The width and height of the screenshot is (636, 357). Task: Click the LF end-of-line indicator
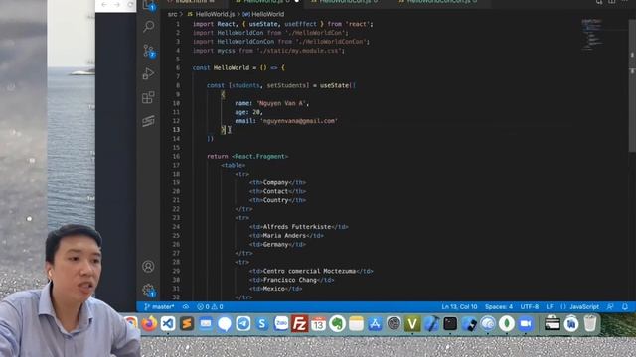[x=550, y=306]
